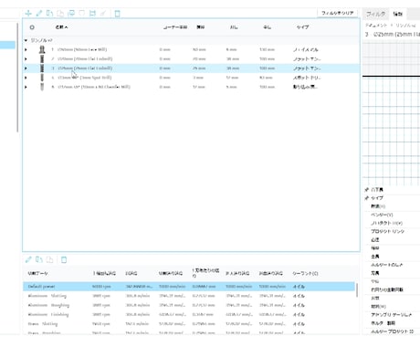420x347 pixels.
Task: Switch to the フィルタ tab
Action: point(375,14)
